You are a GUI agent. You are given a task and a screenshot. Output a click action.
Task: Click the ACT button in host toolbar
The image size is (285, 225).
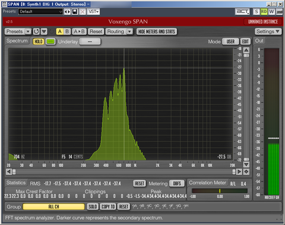[242, 12]
